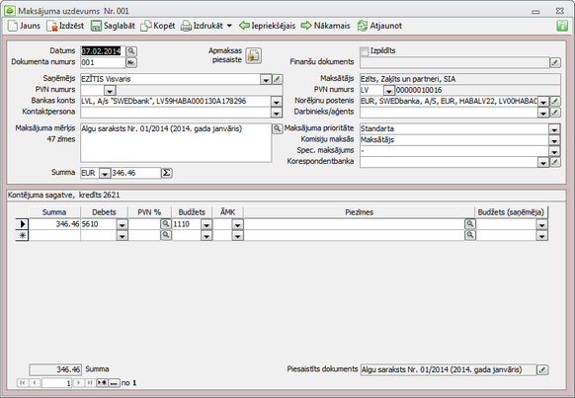This screenshot has height=398, width=575.
Task: Go to next document with Nākamais
Action: [325, 26]
